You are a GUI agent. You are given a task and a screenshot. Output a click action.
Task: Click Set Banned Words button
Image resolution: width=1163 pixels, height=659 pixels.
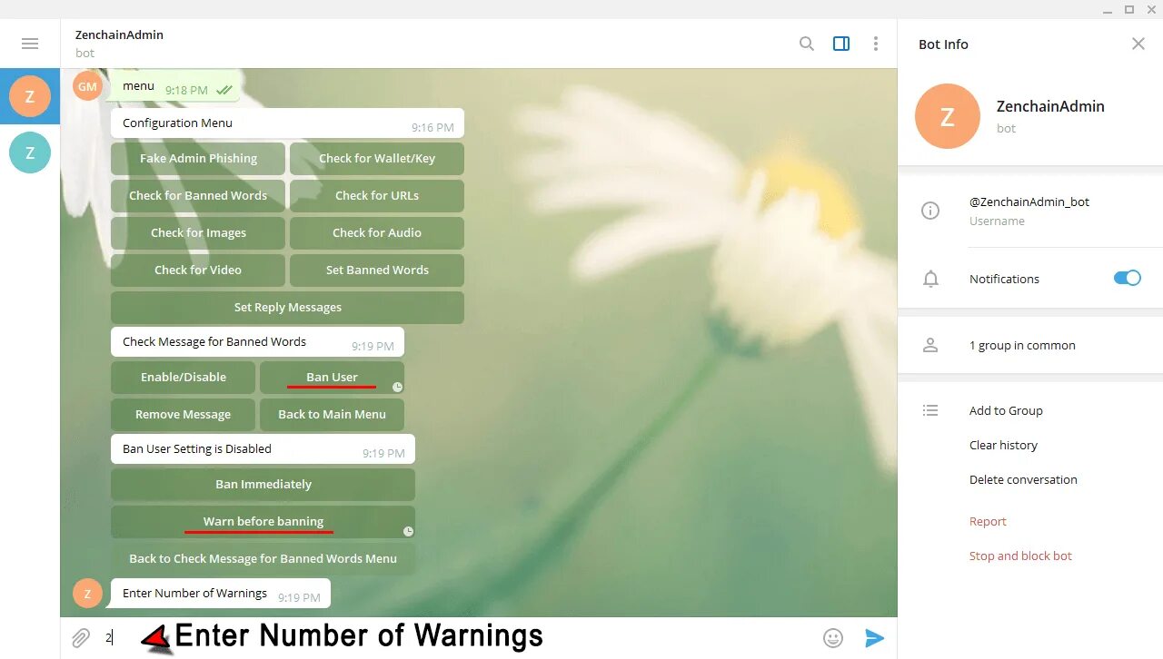[377, 270]
